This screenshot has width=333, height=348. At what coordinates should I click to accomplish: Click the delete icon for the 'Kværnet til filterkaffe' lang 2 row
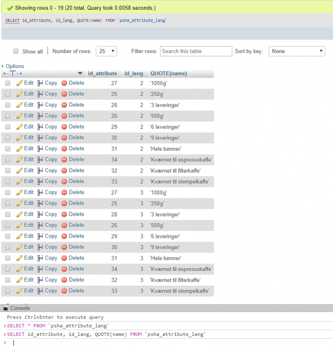point(64,170)
